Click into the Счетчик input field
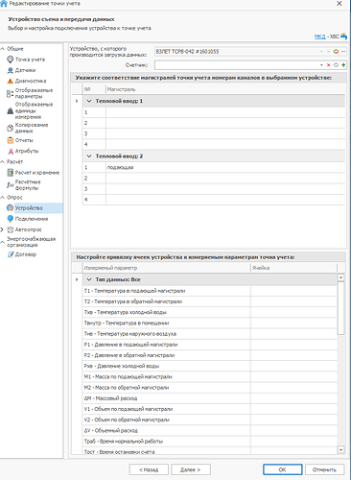This screenshot has height=480, width=351. pos(237,65)
